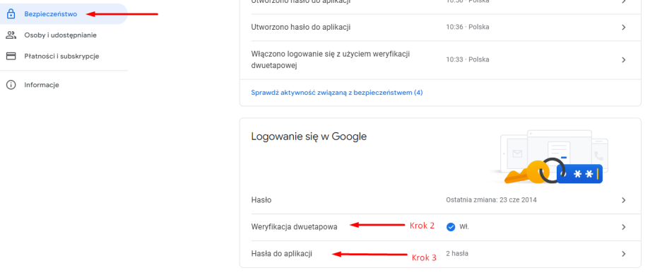Click the info circle icon beside Informacje
Image resolution: width=650 pixels, height=273 pixels.
point(11,85)
